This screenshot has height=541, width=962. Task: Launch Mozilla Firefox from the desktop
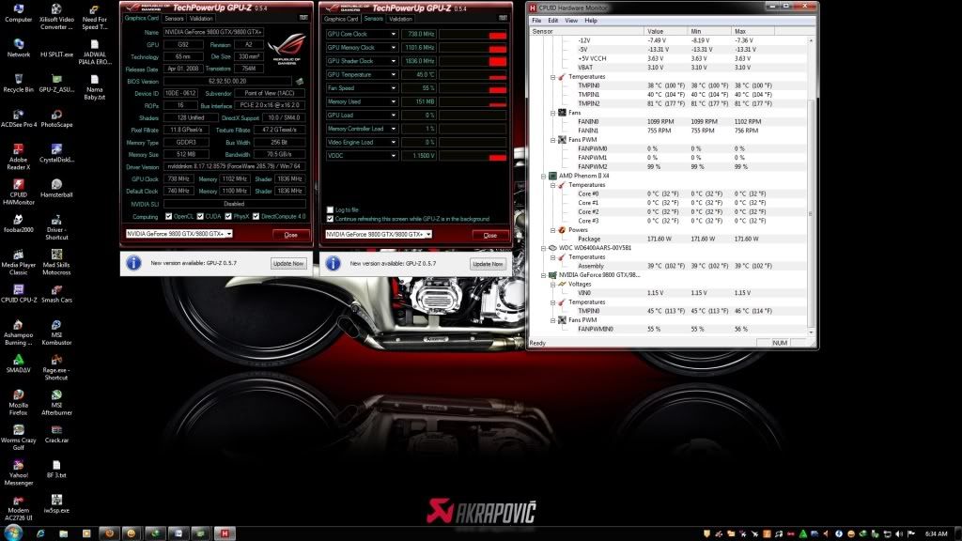coord(19,402)
